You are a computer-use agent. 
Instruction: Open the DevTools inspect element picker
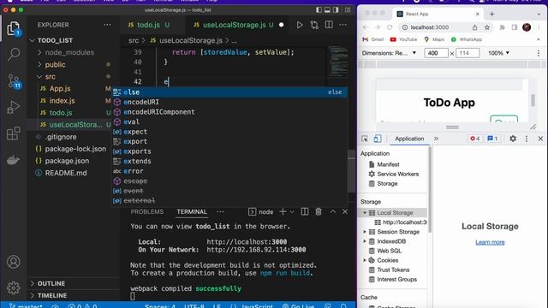pyautogui.click(x=365, y=139)
